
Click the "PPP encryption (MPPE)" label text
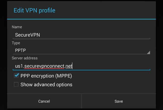coord(46,76)
